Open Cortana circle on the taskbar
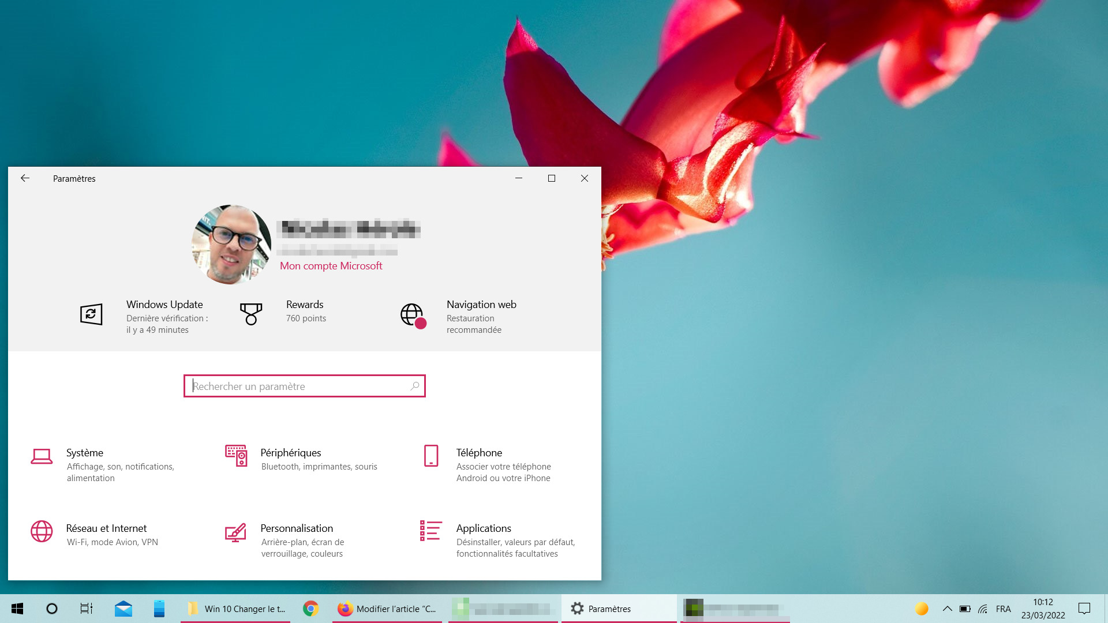This screenshot has height=623, width=1108. 52,609
